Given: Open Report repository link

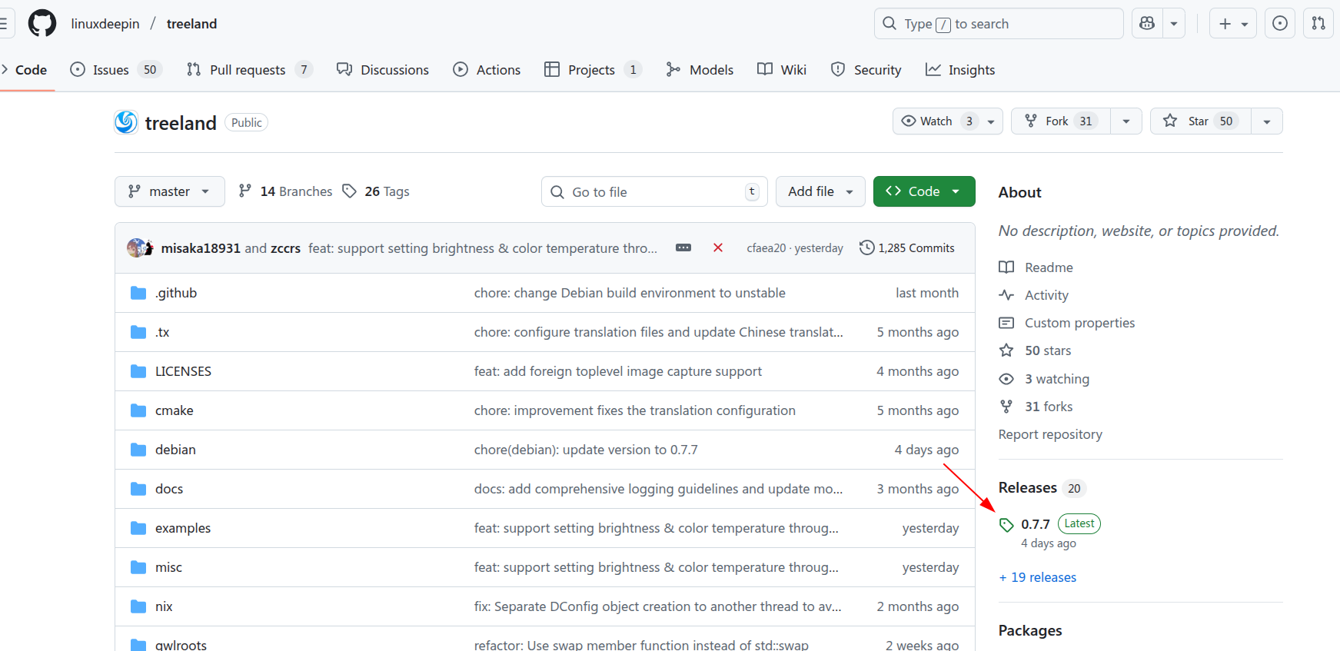Looking at the screenshot, I should point(1050,434).
